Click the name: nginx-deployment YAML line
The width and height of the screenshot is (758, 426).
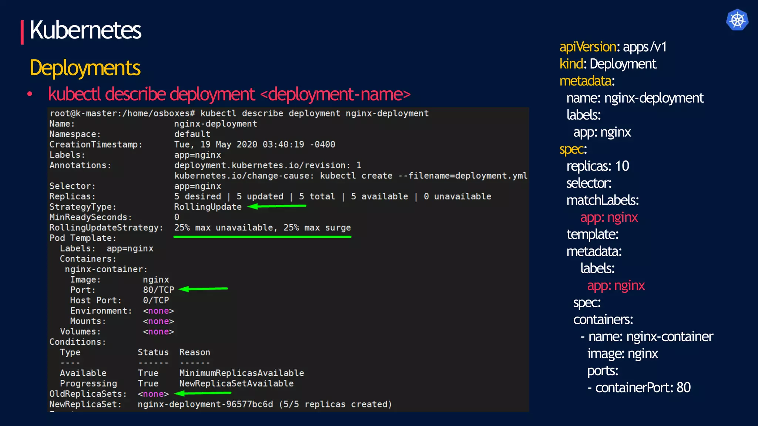(x=635, y=98)
